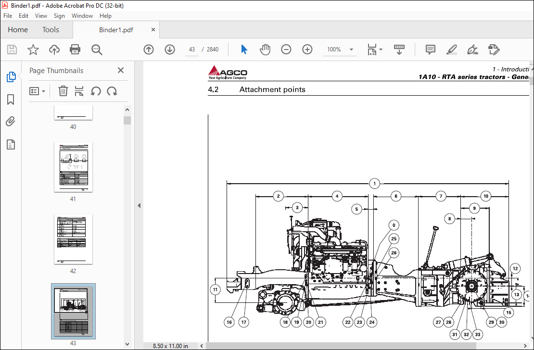534x350 pixels.
Task: Click the 'Attachment points' heading text
Action: click(x=272, y=89)
